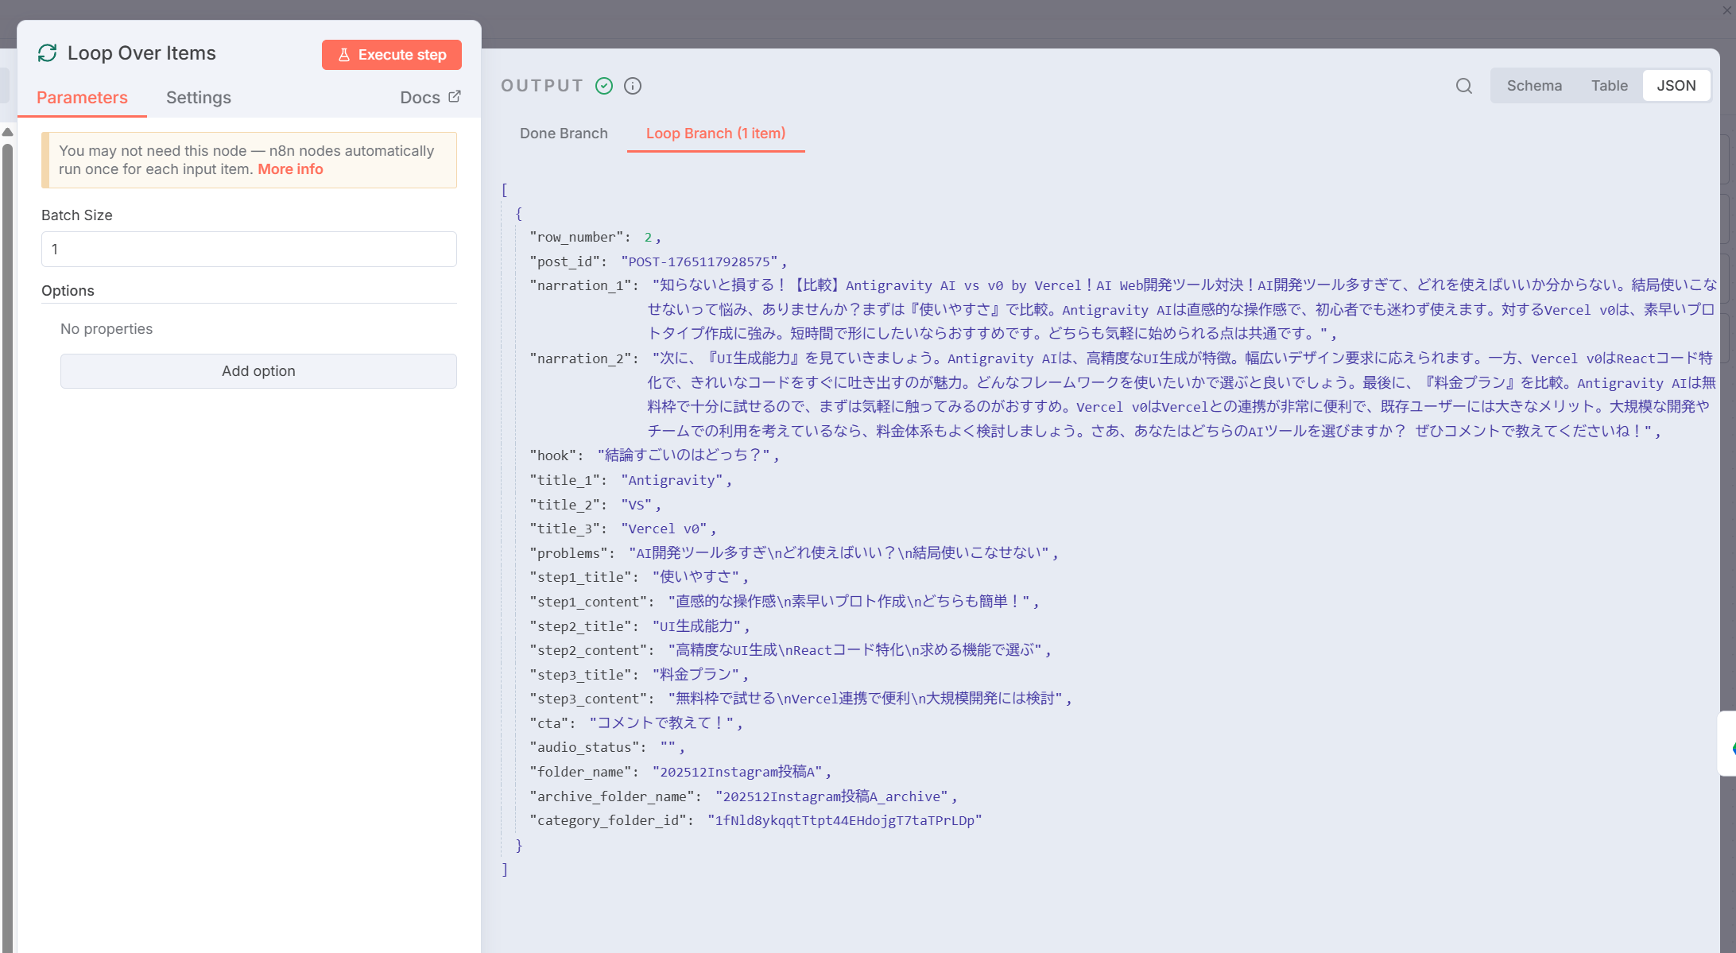Click the Loop Over Items node icon

(x=48, y=53)
